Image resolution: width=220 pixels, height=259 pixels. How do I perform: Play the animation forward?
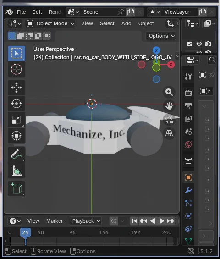point(161,221)
